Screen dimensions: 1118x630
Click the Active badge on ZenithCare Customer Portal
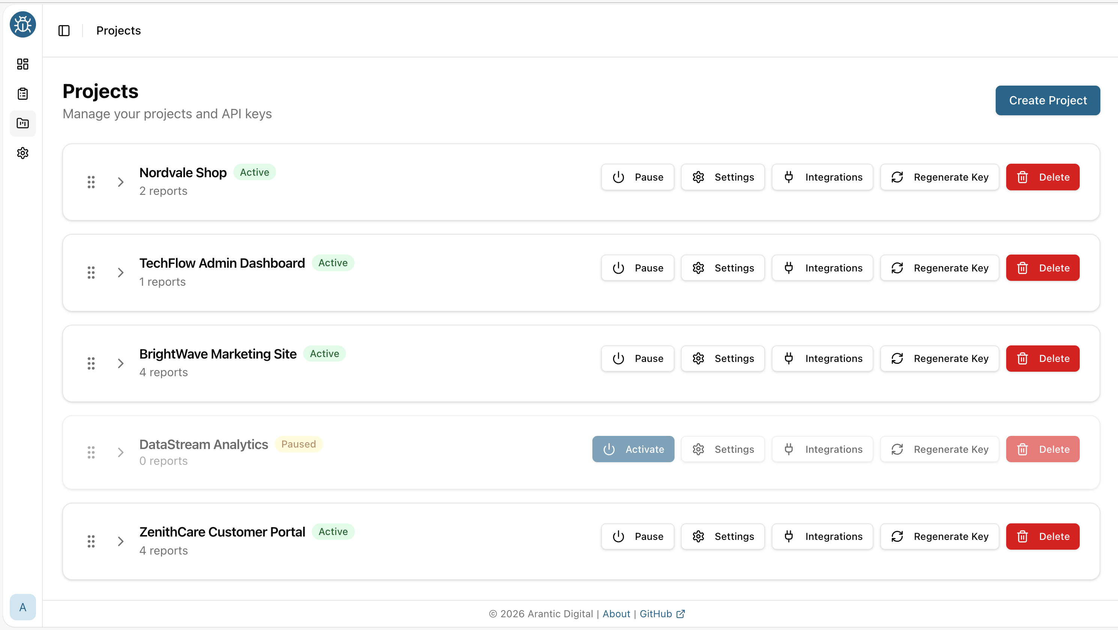pyautogui.click(x=333, y=531)
